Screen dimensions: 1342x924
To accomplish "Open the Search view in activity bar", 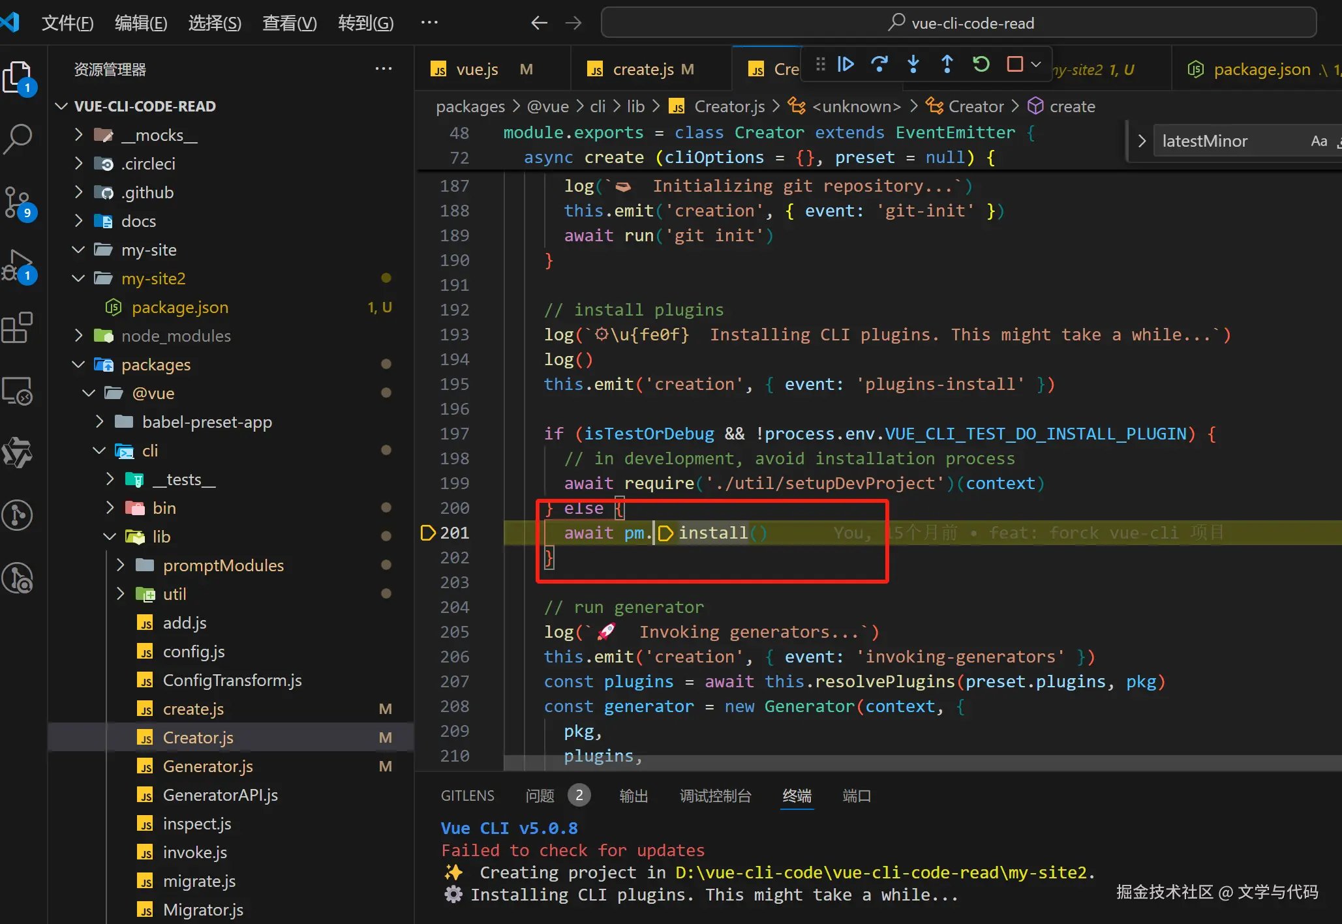I will point(18,139).
